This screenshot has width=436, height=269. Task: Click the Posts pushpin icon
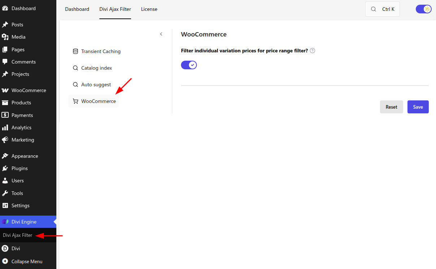click(x=5, y=25)
